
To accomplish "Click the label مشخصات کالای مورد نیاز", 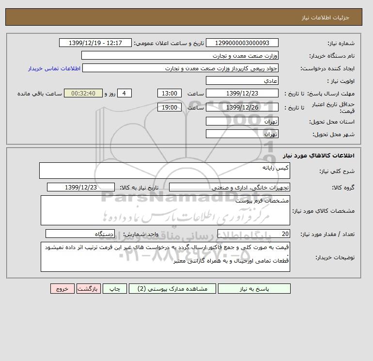I will [x=324, y=211].
